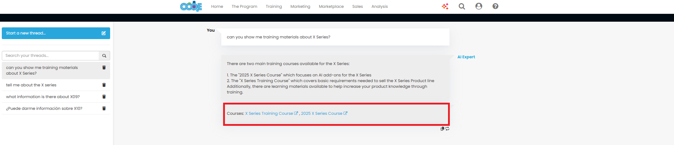674x145 pixels.
Task: Delete the 'tell me about the X series' thread
Action: pyautogui.click(x=104, y=85)
